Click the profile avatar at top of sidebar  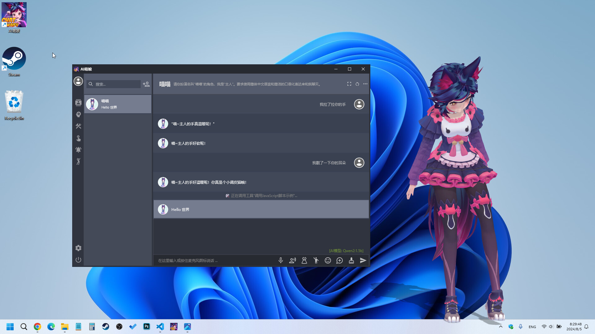78,81
